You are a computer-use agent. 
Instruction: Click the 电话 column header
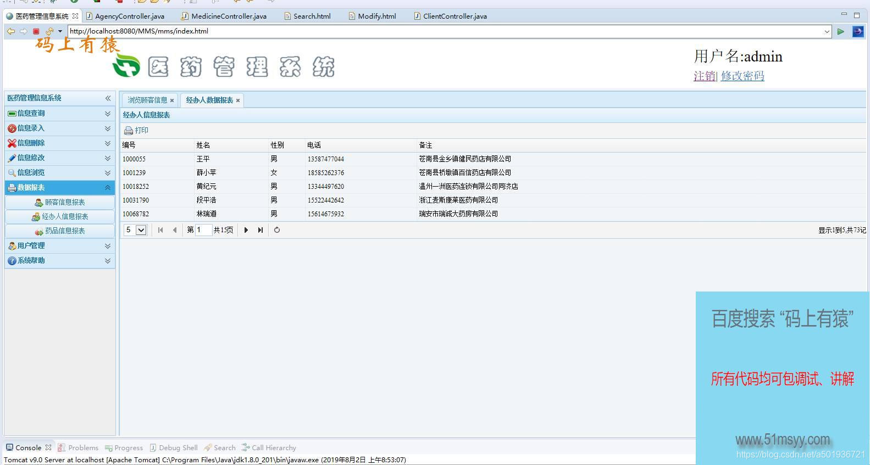pyautogui.click(x=361, y=145)
